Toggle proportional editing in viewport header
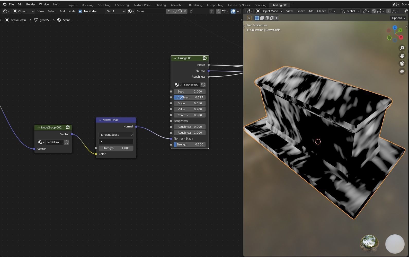The height and width of the screenshot is (257, 409). click(x=389, y=11)
